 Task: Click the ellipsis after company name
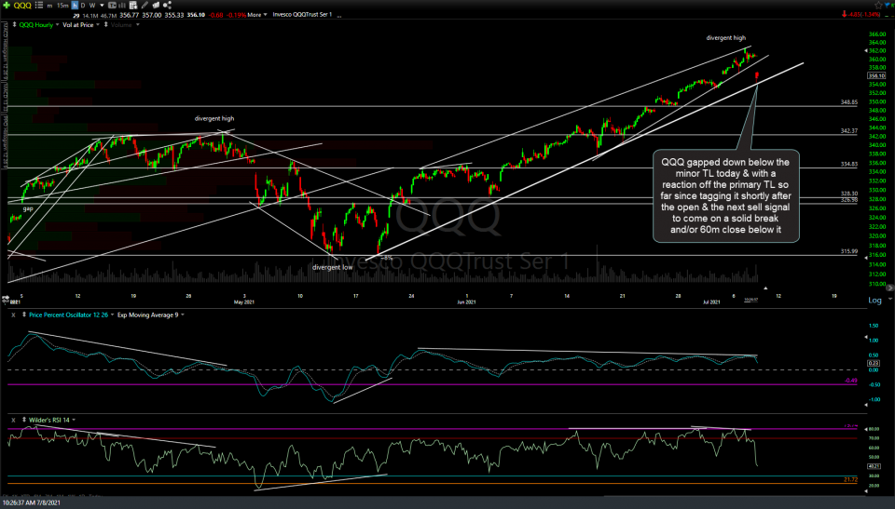pos(339,16)
